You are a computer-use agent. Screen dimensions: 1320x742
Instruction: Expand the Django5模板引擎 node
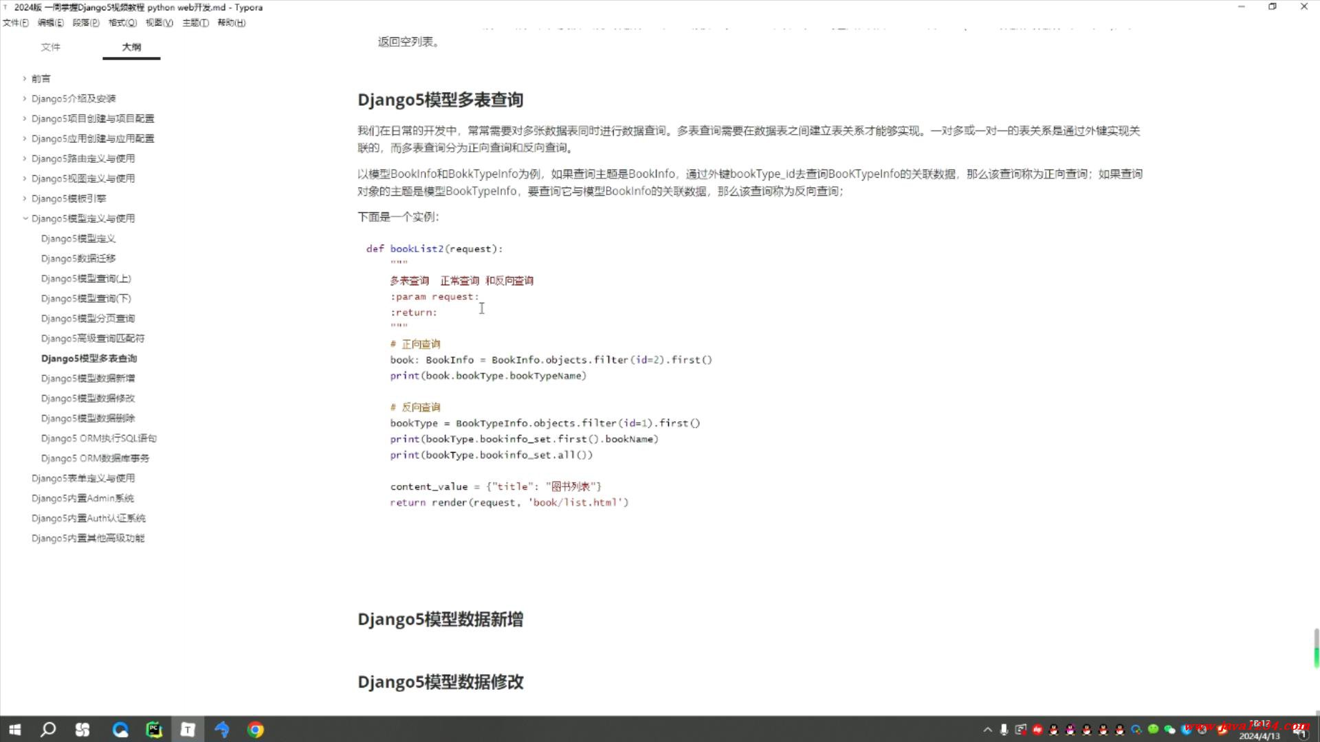[x=25, y=198]
